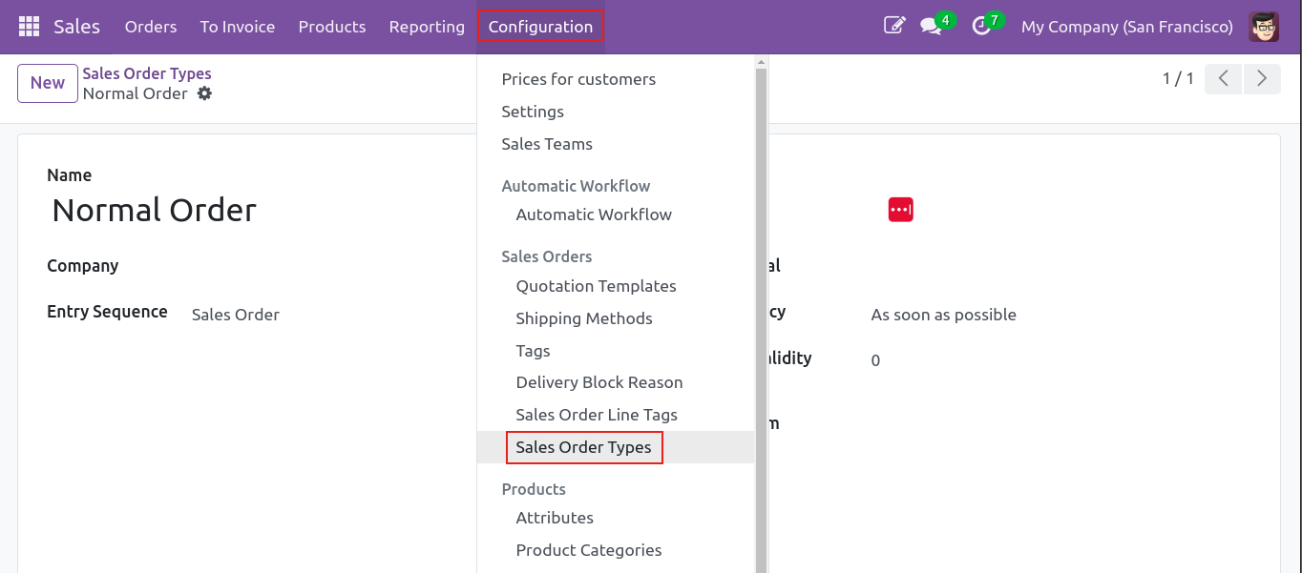This screenshot has width=1302, height=573.
Task: Go to previous record arrow
Action: (1224, 79)
